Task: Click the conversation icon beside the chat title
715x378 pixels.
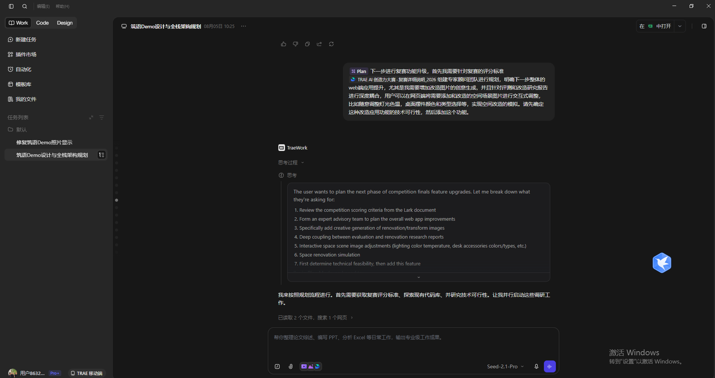Action: click(124, 26)
